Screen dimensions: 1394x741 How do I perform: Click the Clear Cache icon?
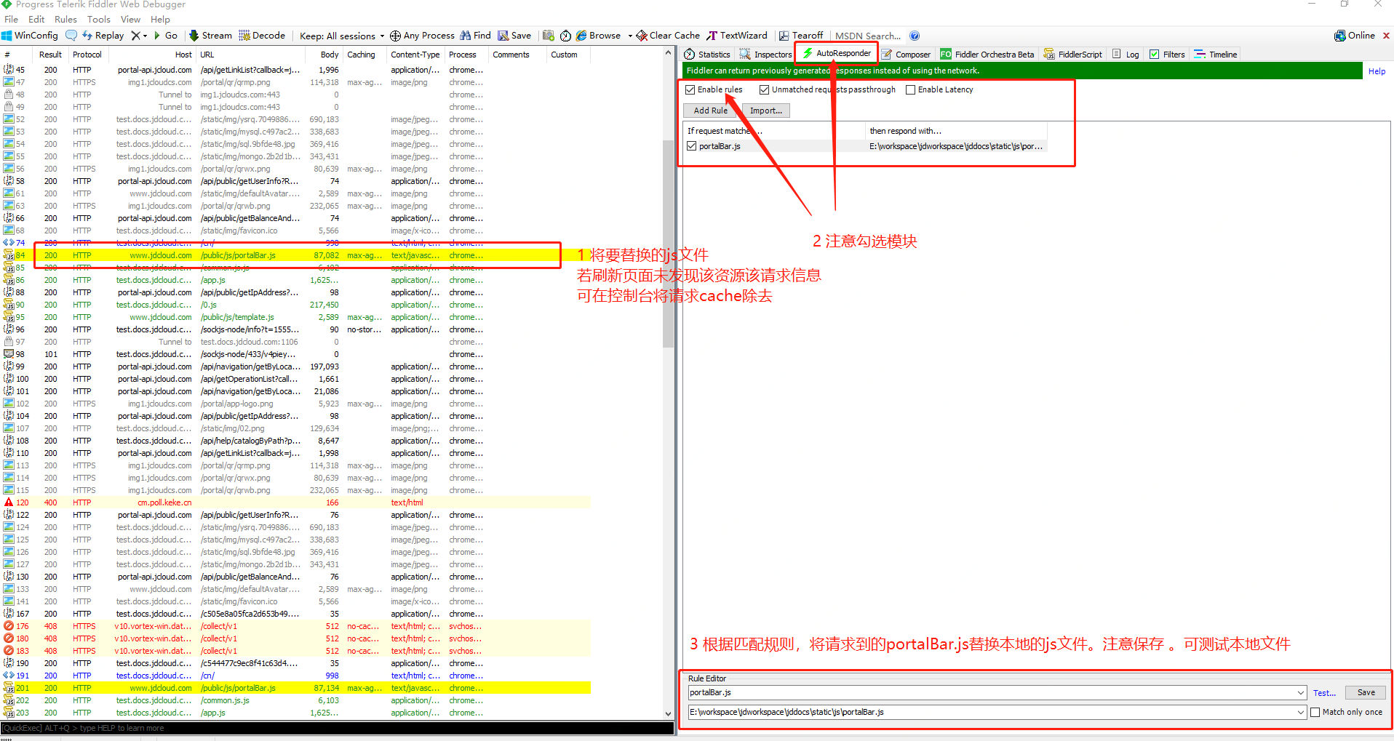pos(666,35)
